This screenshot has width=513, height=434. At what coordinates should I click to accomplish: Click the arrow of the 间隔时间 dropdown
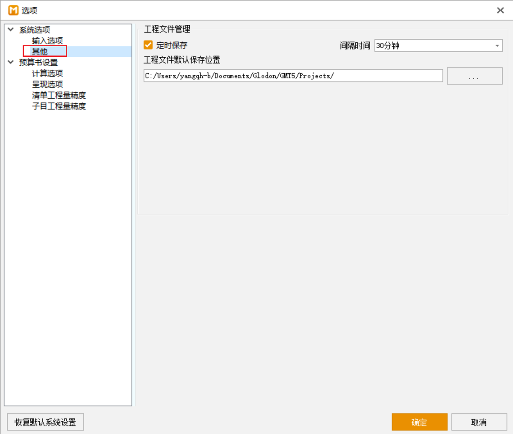[x=497, y=46]
